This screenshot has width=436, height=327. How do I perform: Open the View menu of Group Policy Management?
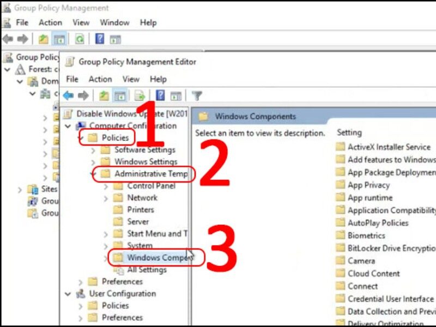tap(81, 22)
